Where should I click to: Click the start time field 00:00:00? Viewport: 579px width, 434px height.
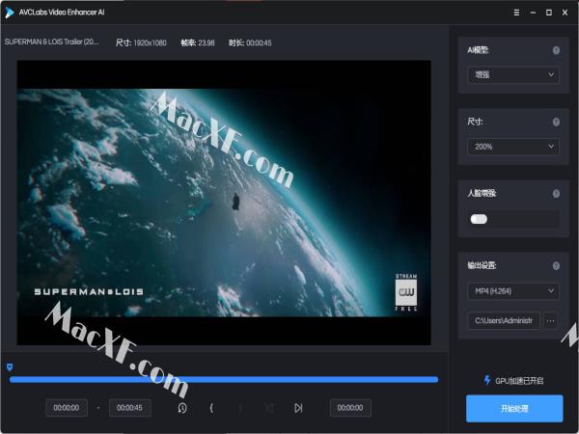[x=67, y=408]
